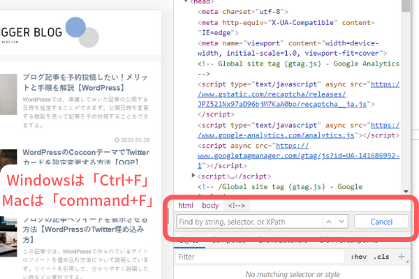Go to the next search match arrow
419x279 pixels.
click(341, 222)
